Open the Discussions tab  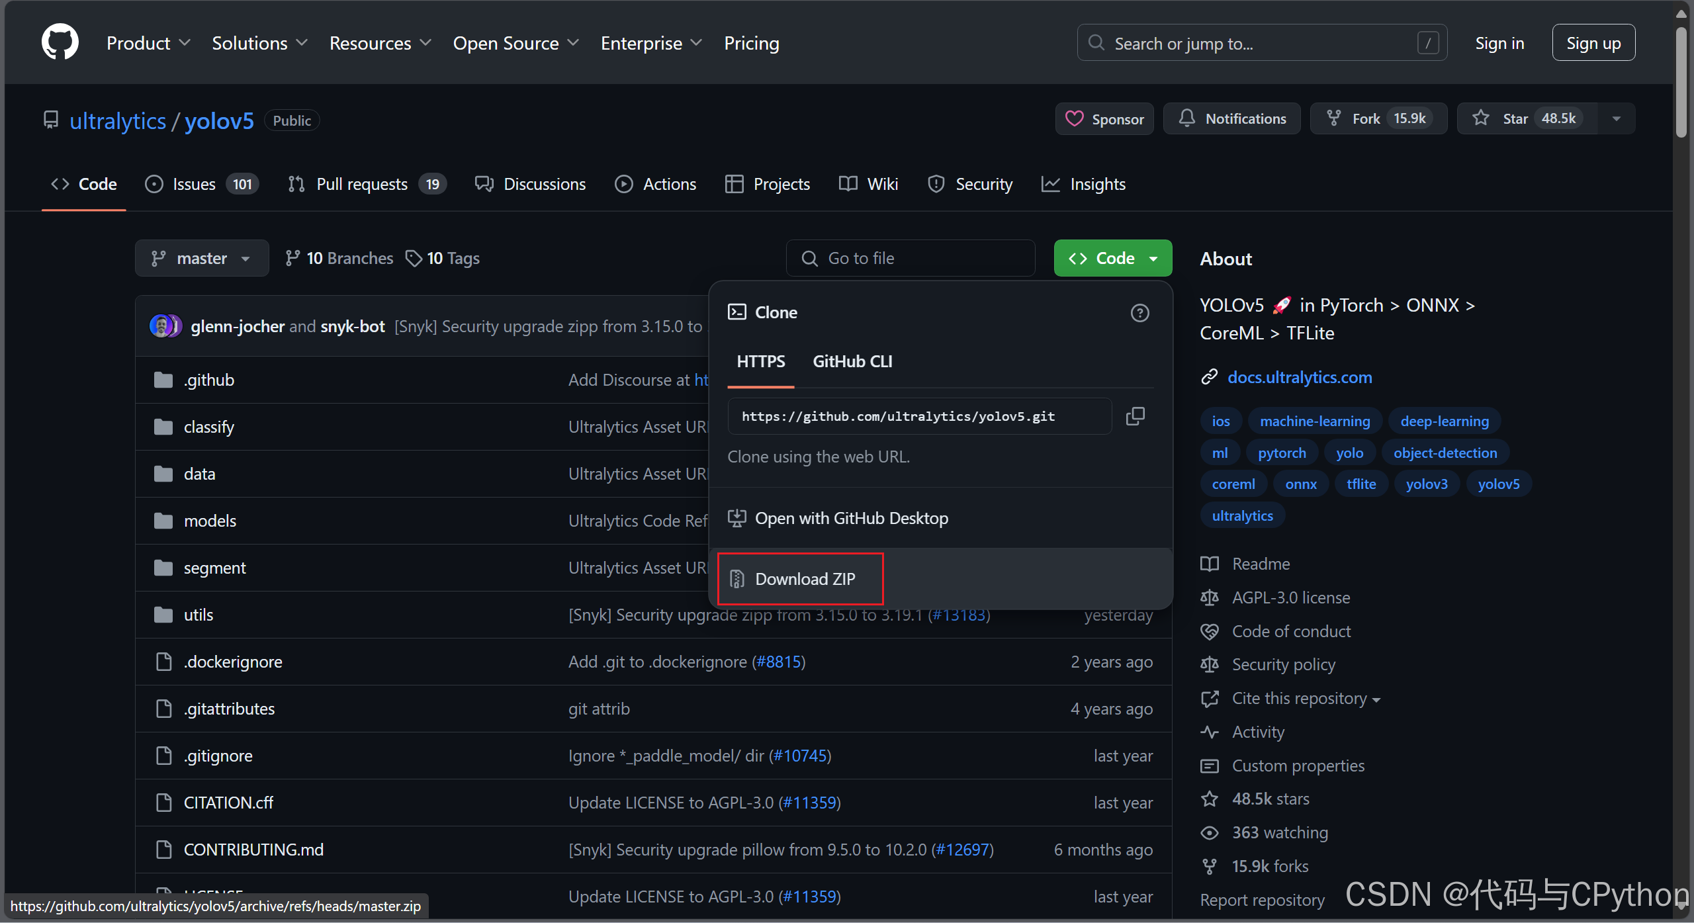pos(531,184)
